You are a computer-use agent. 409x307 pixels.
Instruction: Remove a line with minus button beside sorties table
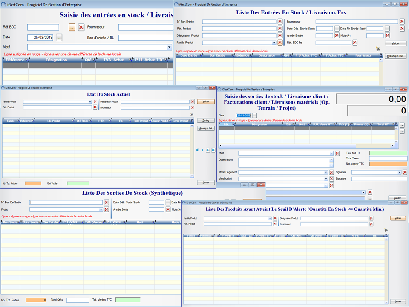point(402,131)
